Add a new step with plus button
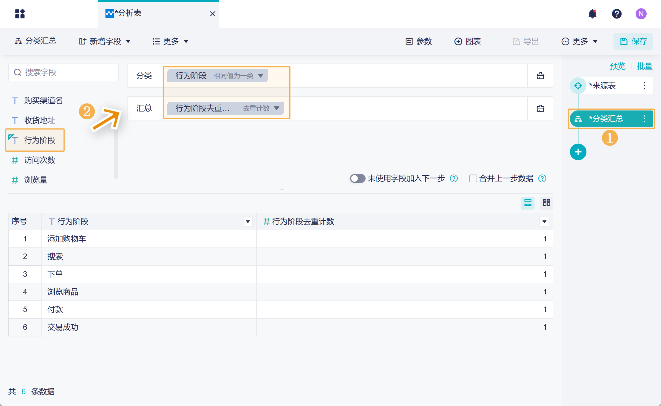 (578, 152)
